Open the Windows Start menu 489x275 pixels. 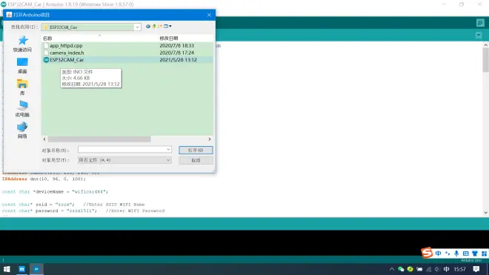(x=7, y=269)
